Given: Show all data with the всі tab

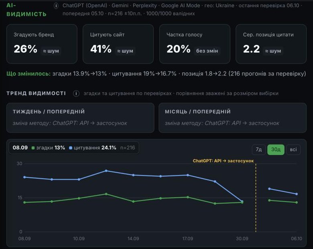Looking at the screenshot, I should point(293,149).
